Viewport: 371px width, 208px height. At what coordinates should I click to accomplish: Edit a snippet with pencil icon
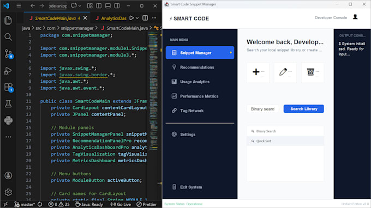[x=285, y=72]
